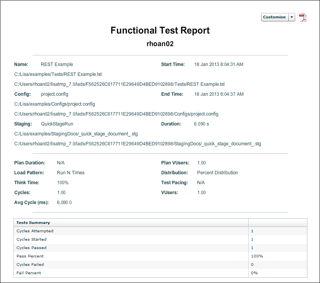Screen dimensions: 320x283
Task: Click the 100% Pass Percent value cell
Action: pyautogui.click(x=255, y=256)
